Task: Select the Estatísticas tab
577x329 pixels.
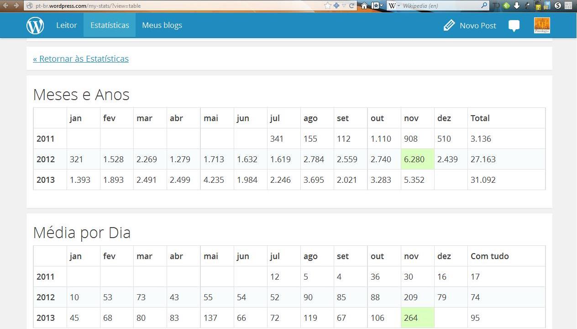Action: point(110,26)
